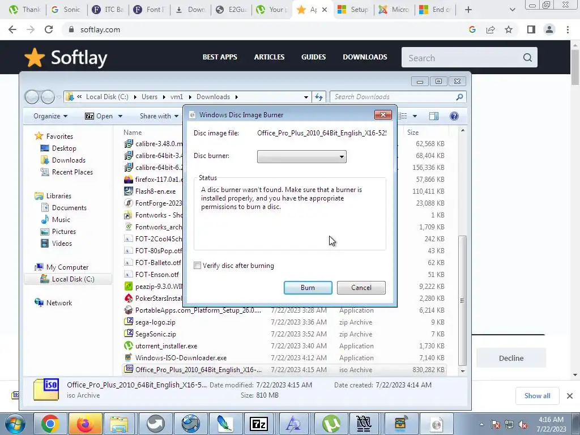Click the Softlay star logo

coord(35,58)
